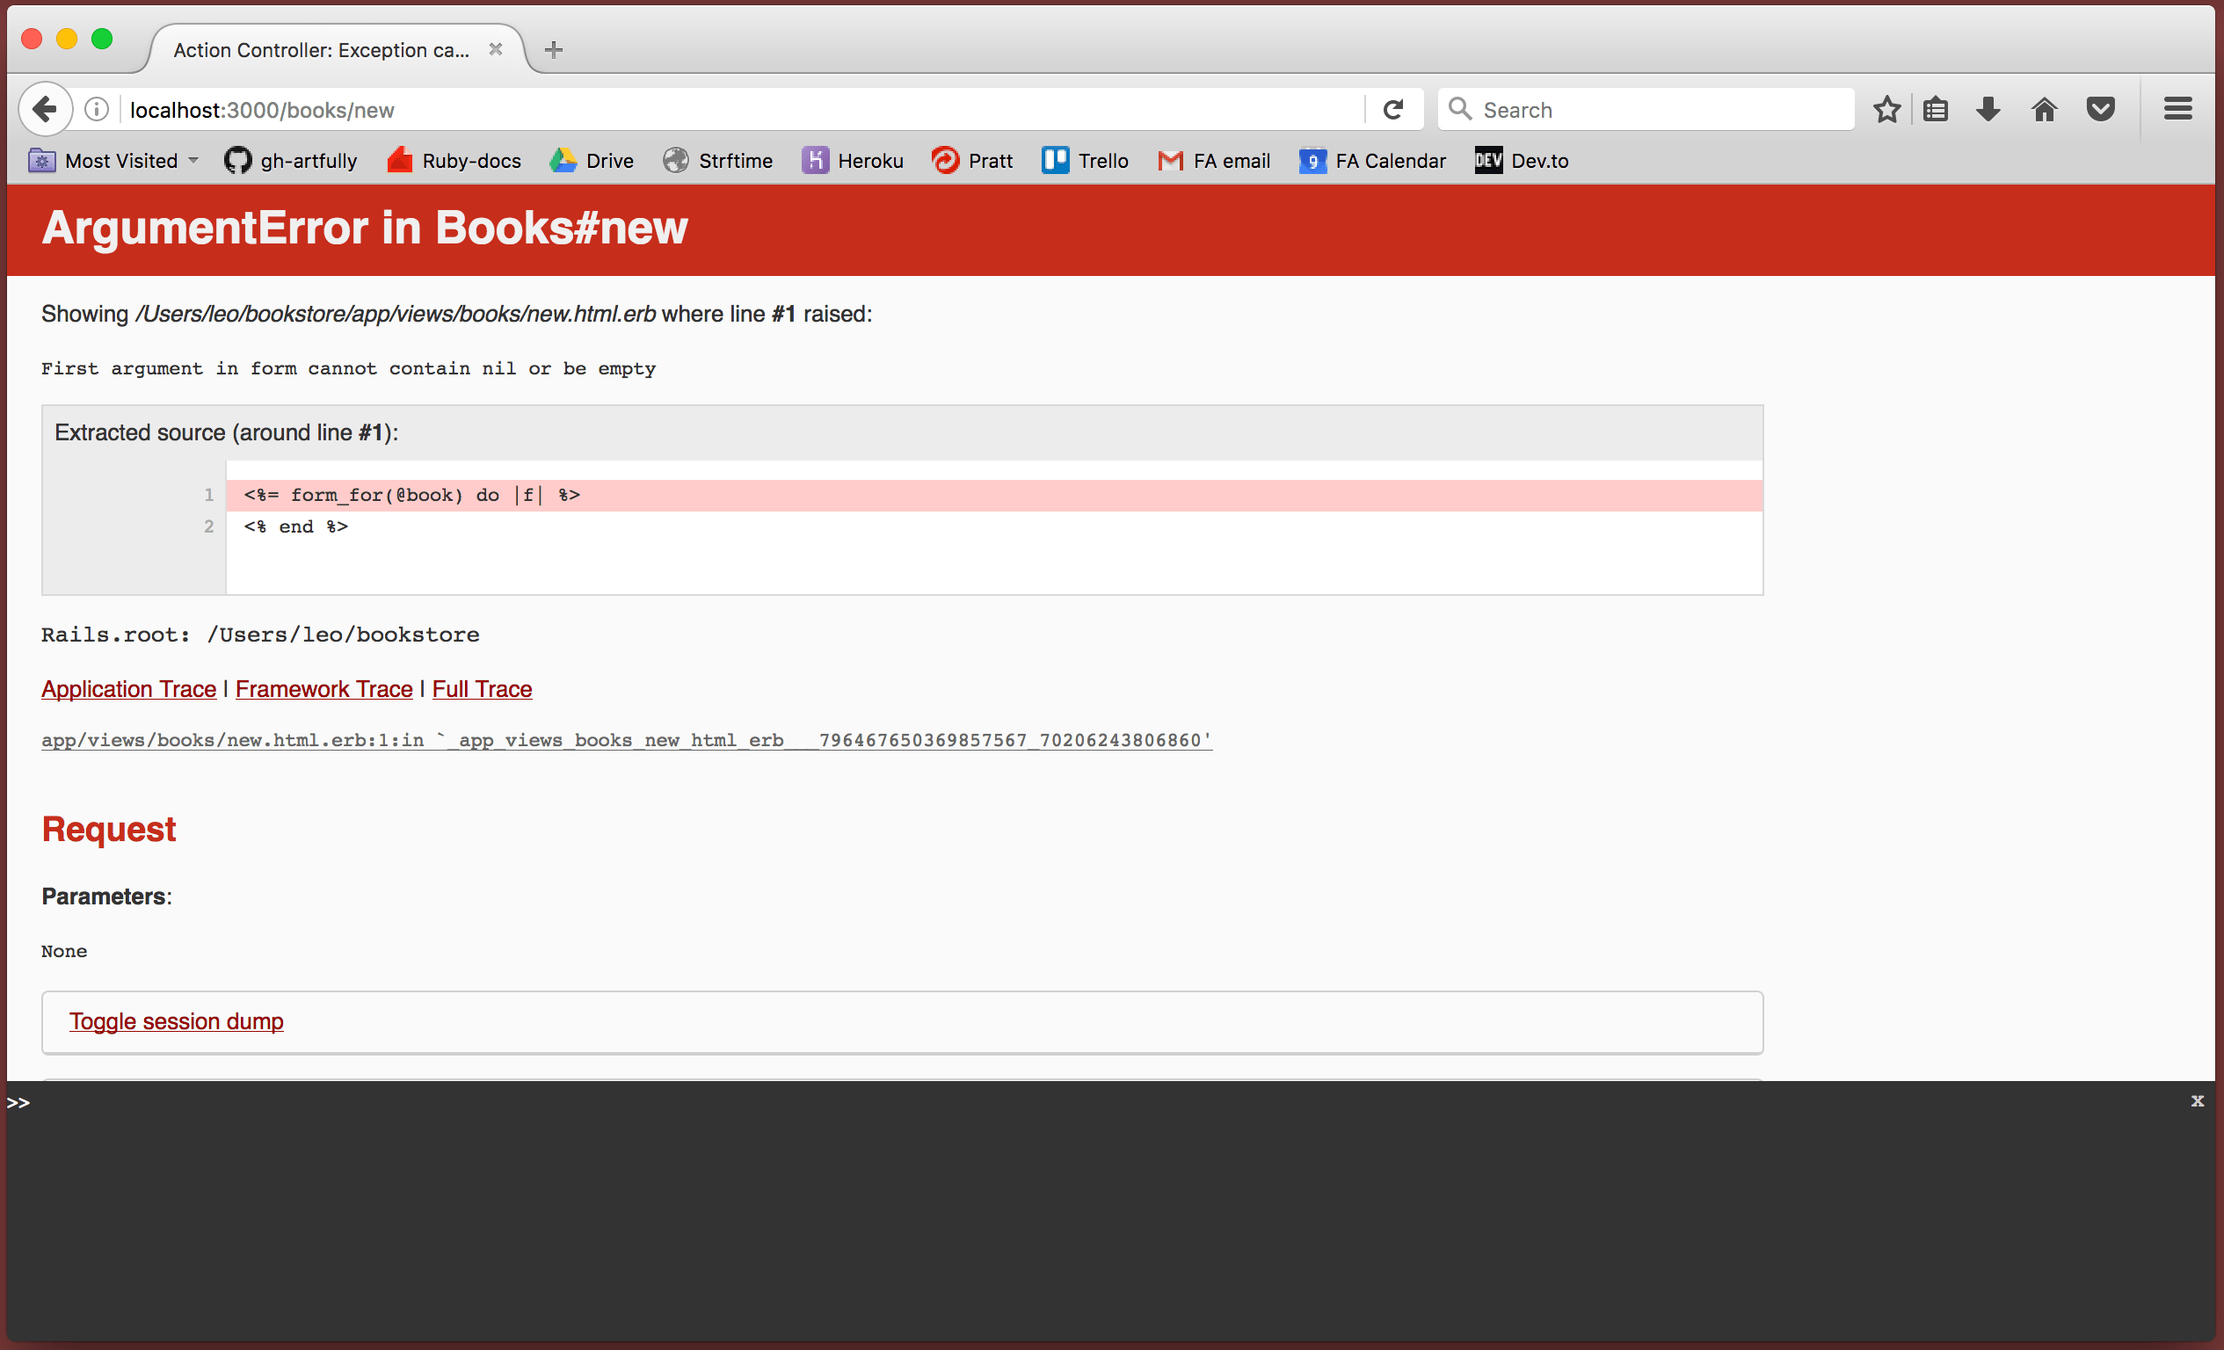Screen dimensions: 2224x1350
Task: Toggle session dump
Action: click(176, 1020)
